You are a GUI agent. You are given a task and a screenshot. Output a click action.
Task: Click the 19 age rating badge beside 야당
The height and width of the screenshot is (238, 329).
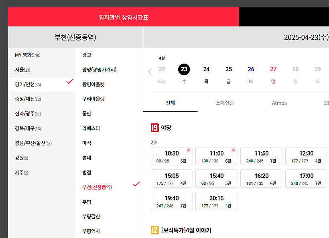coord(154,127)
